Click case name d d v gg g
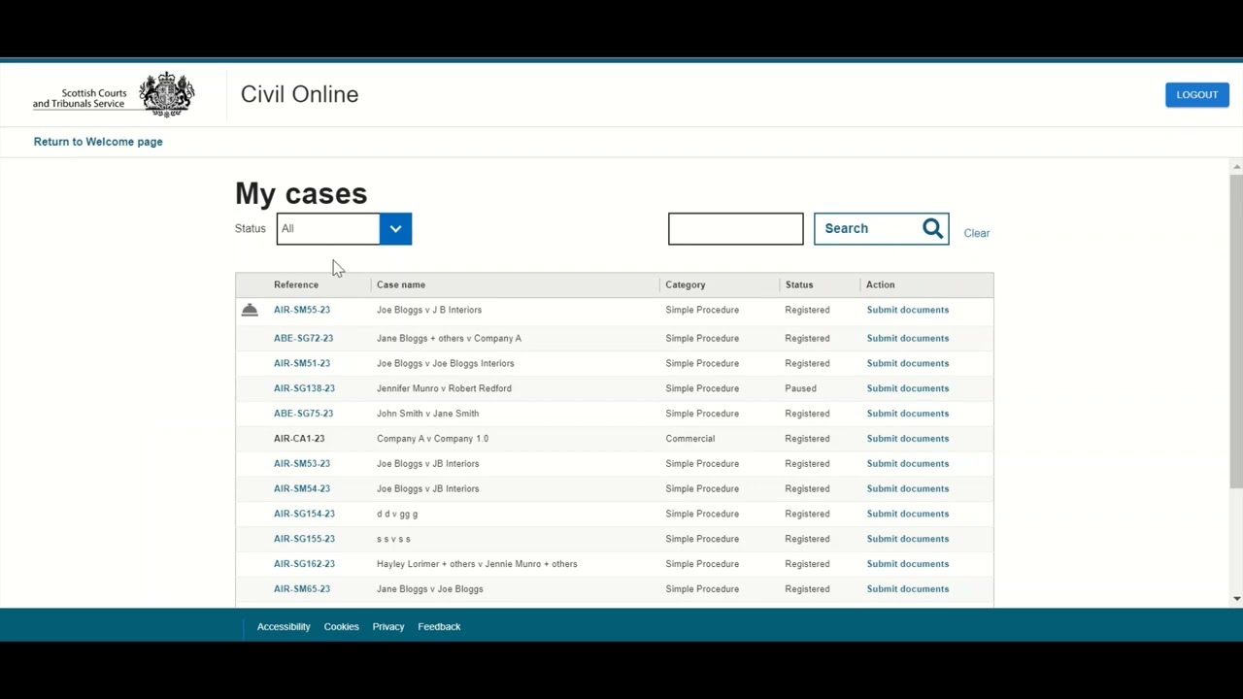 point(397,515)
